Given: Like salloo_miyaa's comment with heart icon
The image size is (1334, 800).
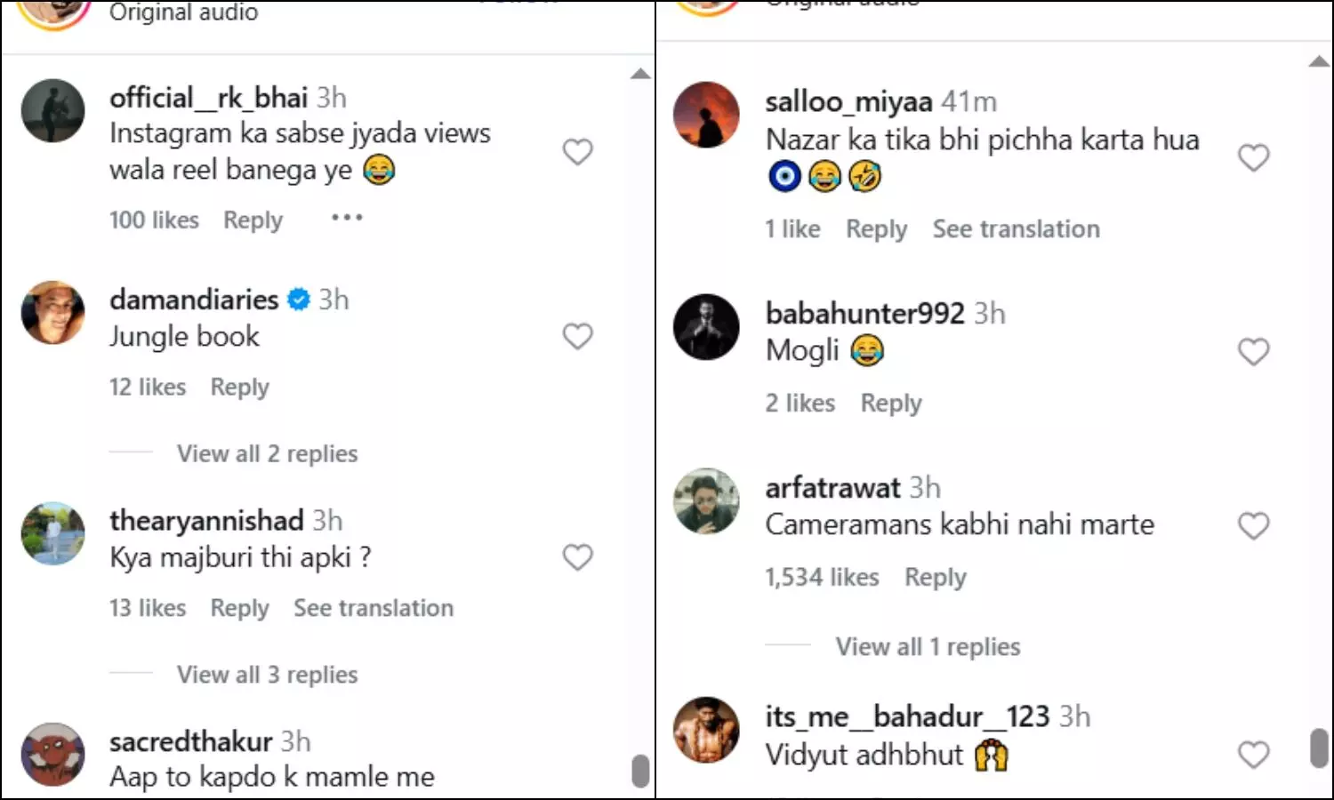Looking at the screenshot, I should pos(1253,158).
